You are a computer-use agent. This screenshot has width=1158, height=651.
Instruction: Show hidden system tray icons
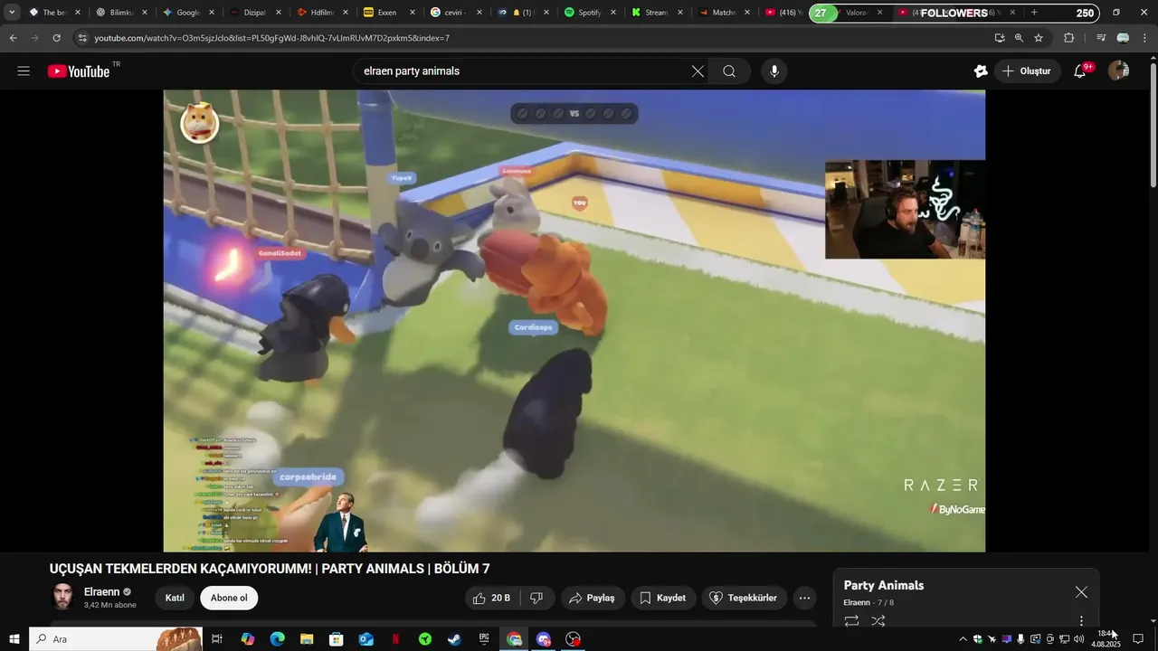click(963, 639)
